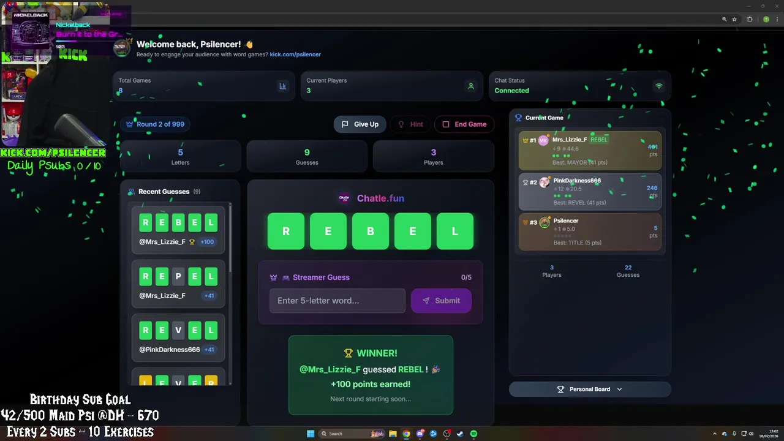The width and height of the screenshot is (784, 441).
Task: Click the REPEL guess card in Recent Guesses
Action: tap(178, 284)
